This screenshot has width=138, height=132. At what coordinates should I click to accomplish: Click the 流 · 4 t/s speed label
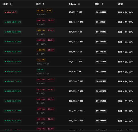click(x=40, y=34)
